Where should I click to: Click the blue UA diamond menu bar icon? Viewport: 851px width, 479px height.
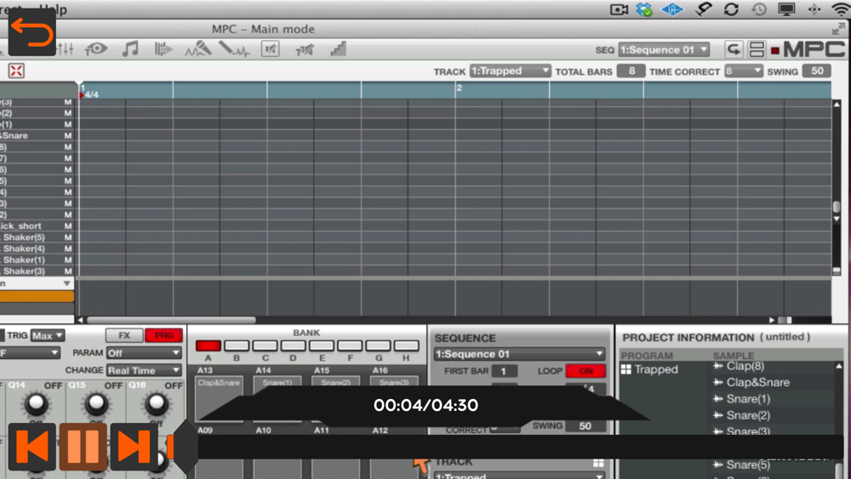[x=672, y=9]
